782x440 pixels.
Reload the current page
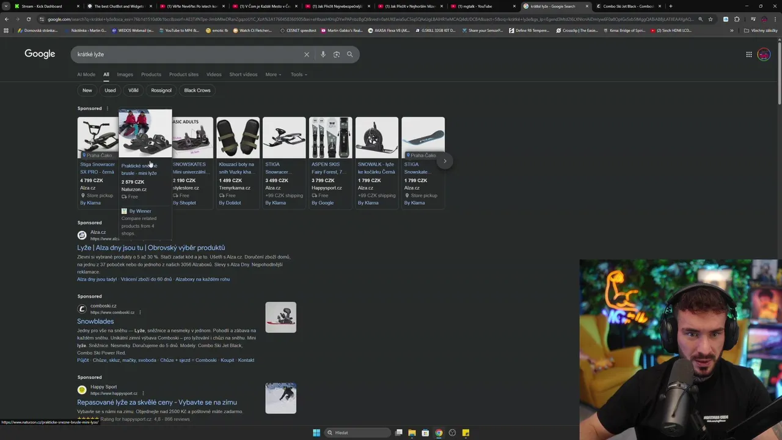coord(28,19)
